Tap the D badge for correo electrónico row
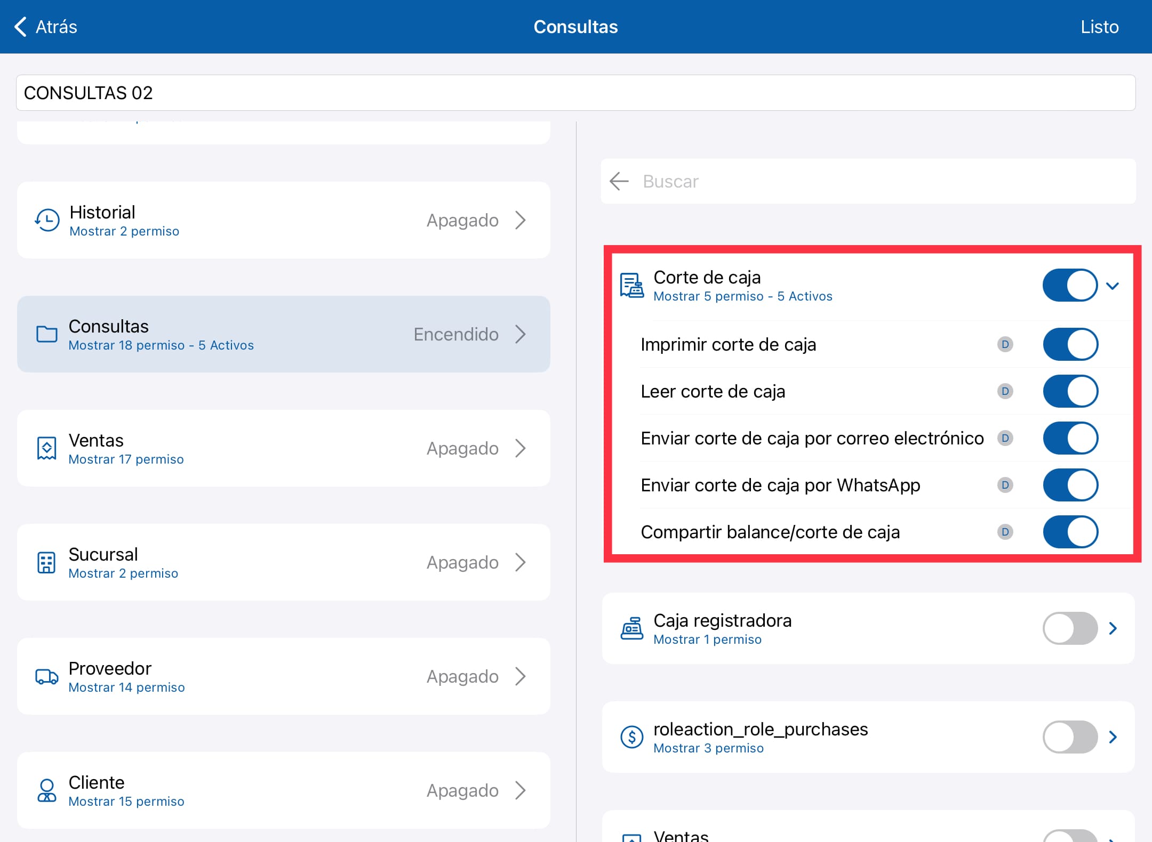This screenshot has height=842, width=1152. 1005,438
